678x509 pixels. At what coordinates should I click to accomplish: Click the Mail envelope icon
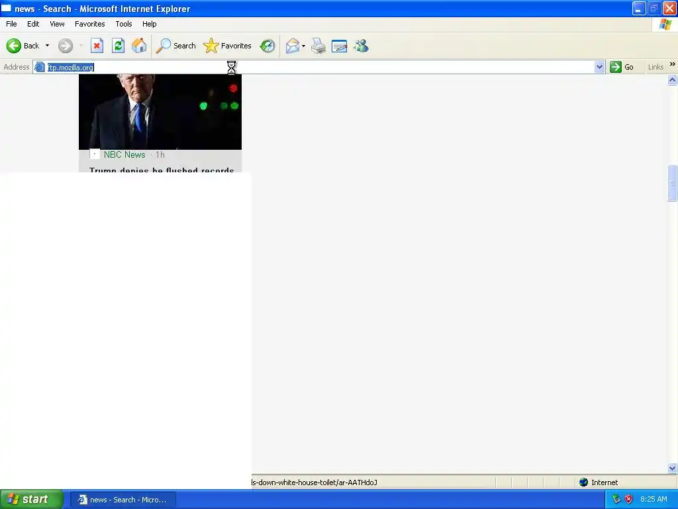pos(293,46)
